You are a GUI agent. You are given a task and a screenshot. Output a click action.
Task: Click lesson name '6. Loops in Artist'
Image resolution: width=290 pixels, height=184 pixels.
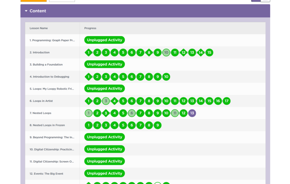(41, 101)
